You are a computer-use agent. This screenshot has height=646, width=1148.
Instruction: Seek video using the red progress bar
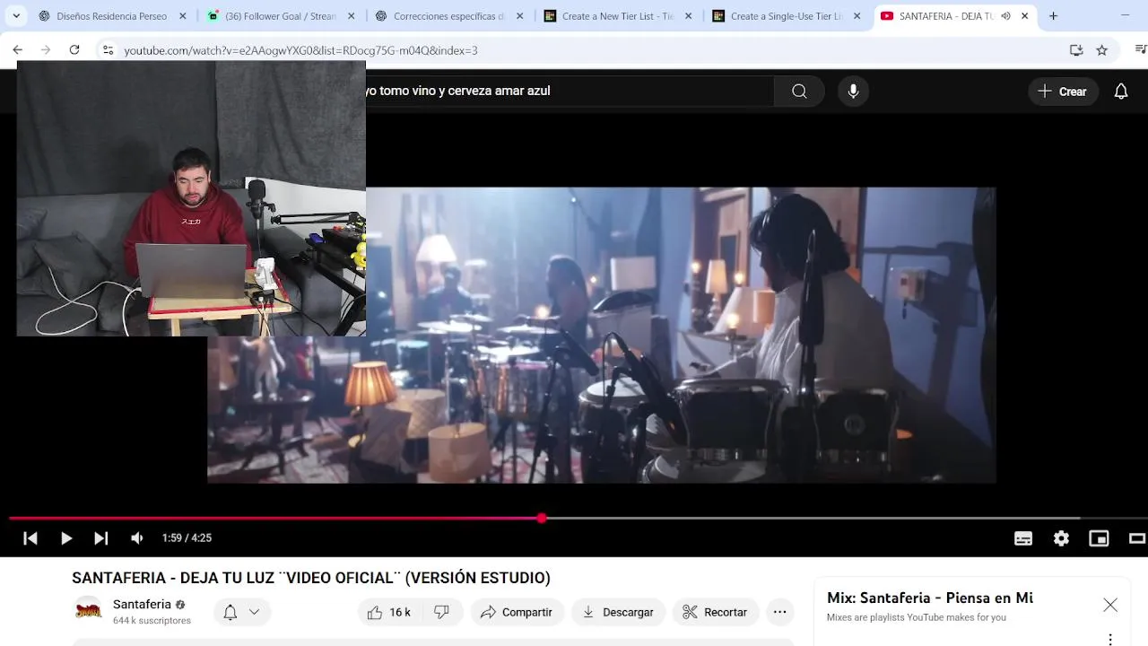click(x=274, y=519)
